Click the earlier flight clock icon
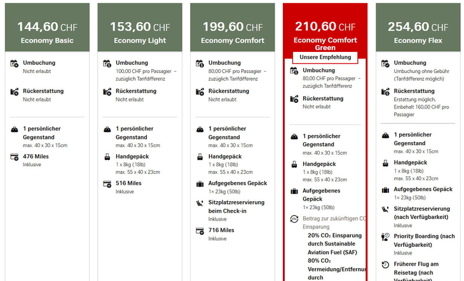Screen dimensions: 464x281 click(x=385, y=265)
